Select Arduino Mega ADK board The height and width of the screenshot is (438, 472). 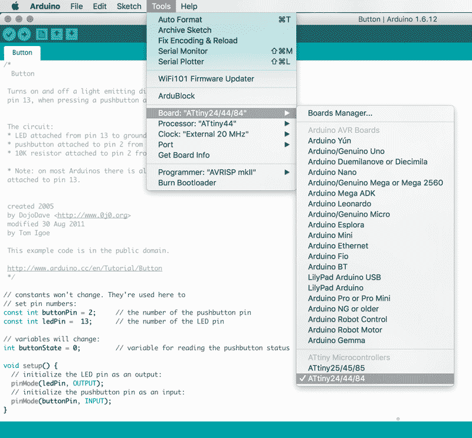(375, 194)
